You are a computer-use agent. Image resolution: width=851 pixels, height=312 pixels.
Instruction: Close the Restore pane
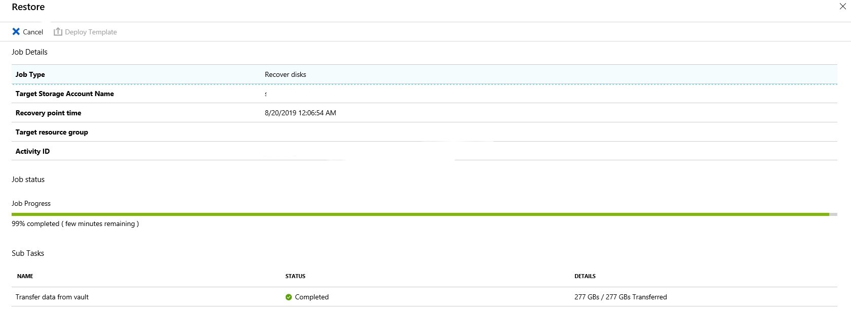[x=843, y=7]
